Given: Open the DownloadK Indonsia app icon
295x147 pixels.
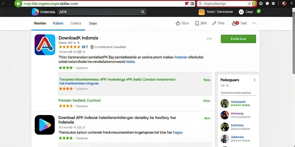Looking at the screenshot, I should coord(45,45).
